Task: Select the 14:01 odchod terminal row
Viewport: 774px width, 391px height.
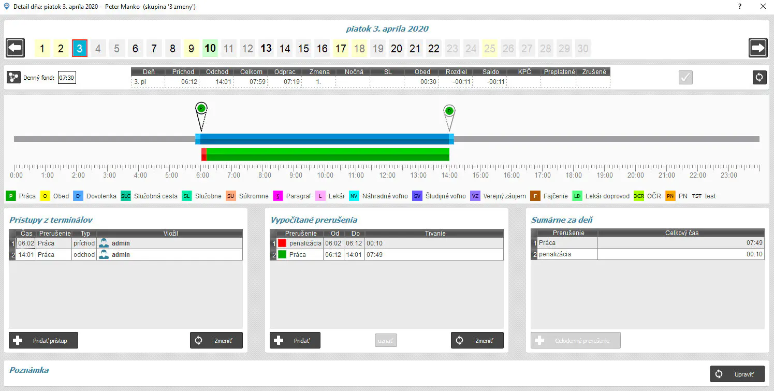Action: point(126,254)
